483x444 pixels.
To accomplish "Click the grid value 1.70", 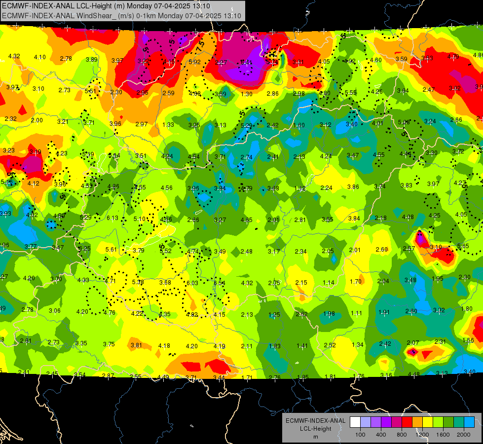I will coord(356,282).
